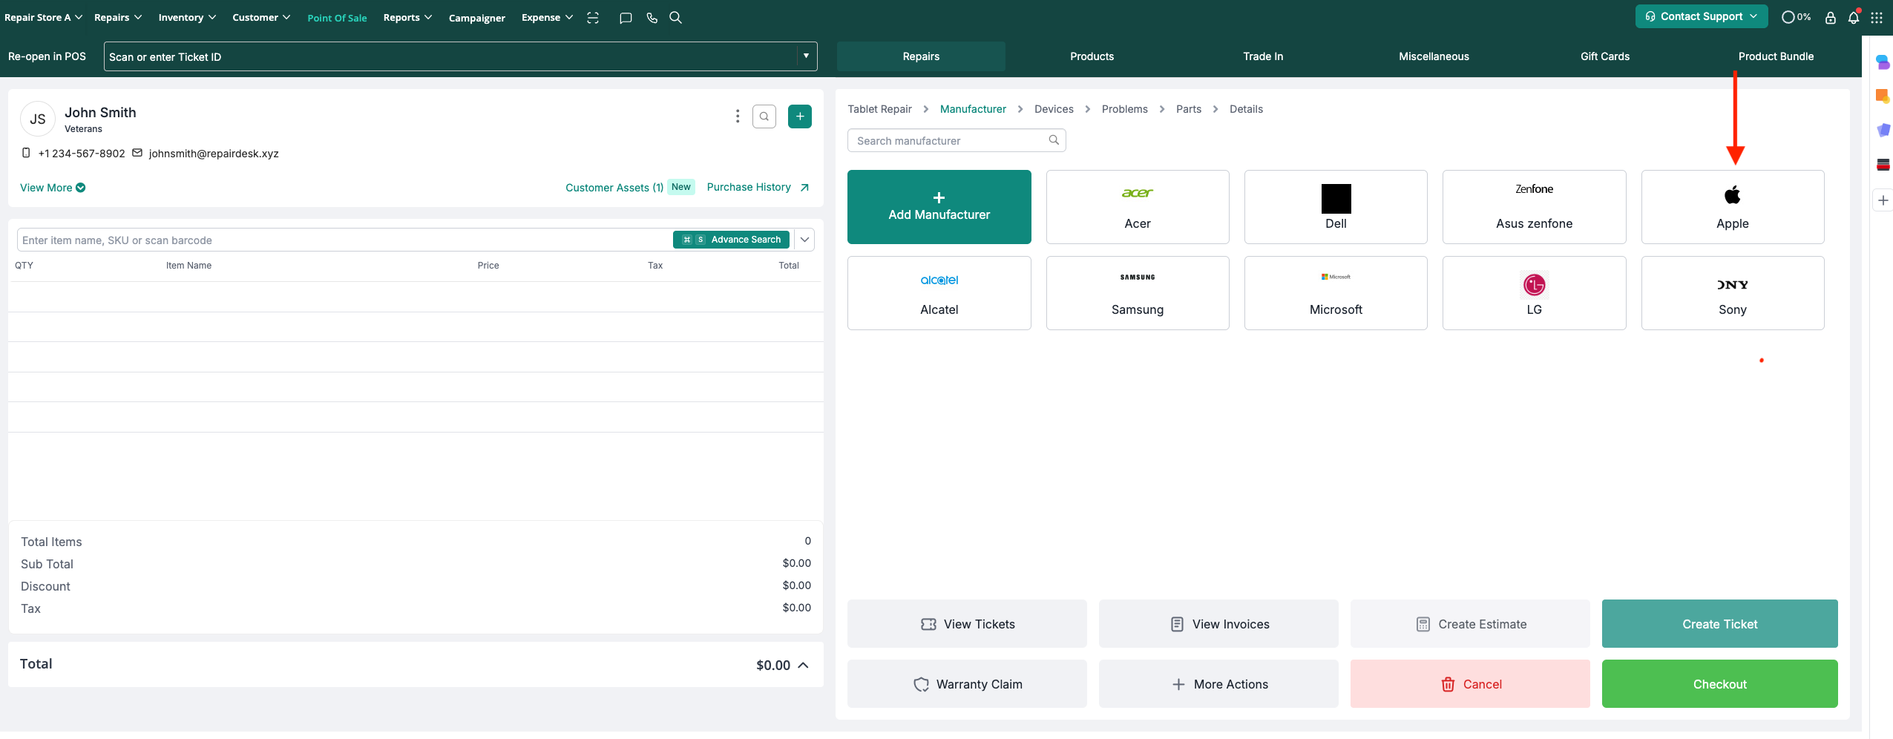The image size is (1893, 739).
Task: Open the notifications bell icon
Action: tap(1853, 18)
